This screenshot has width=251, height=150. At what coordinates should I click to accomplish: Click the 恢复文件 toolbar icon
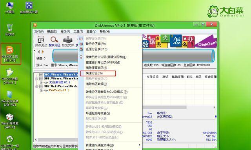[68, 42]
